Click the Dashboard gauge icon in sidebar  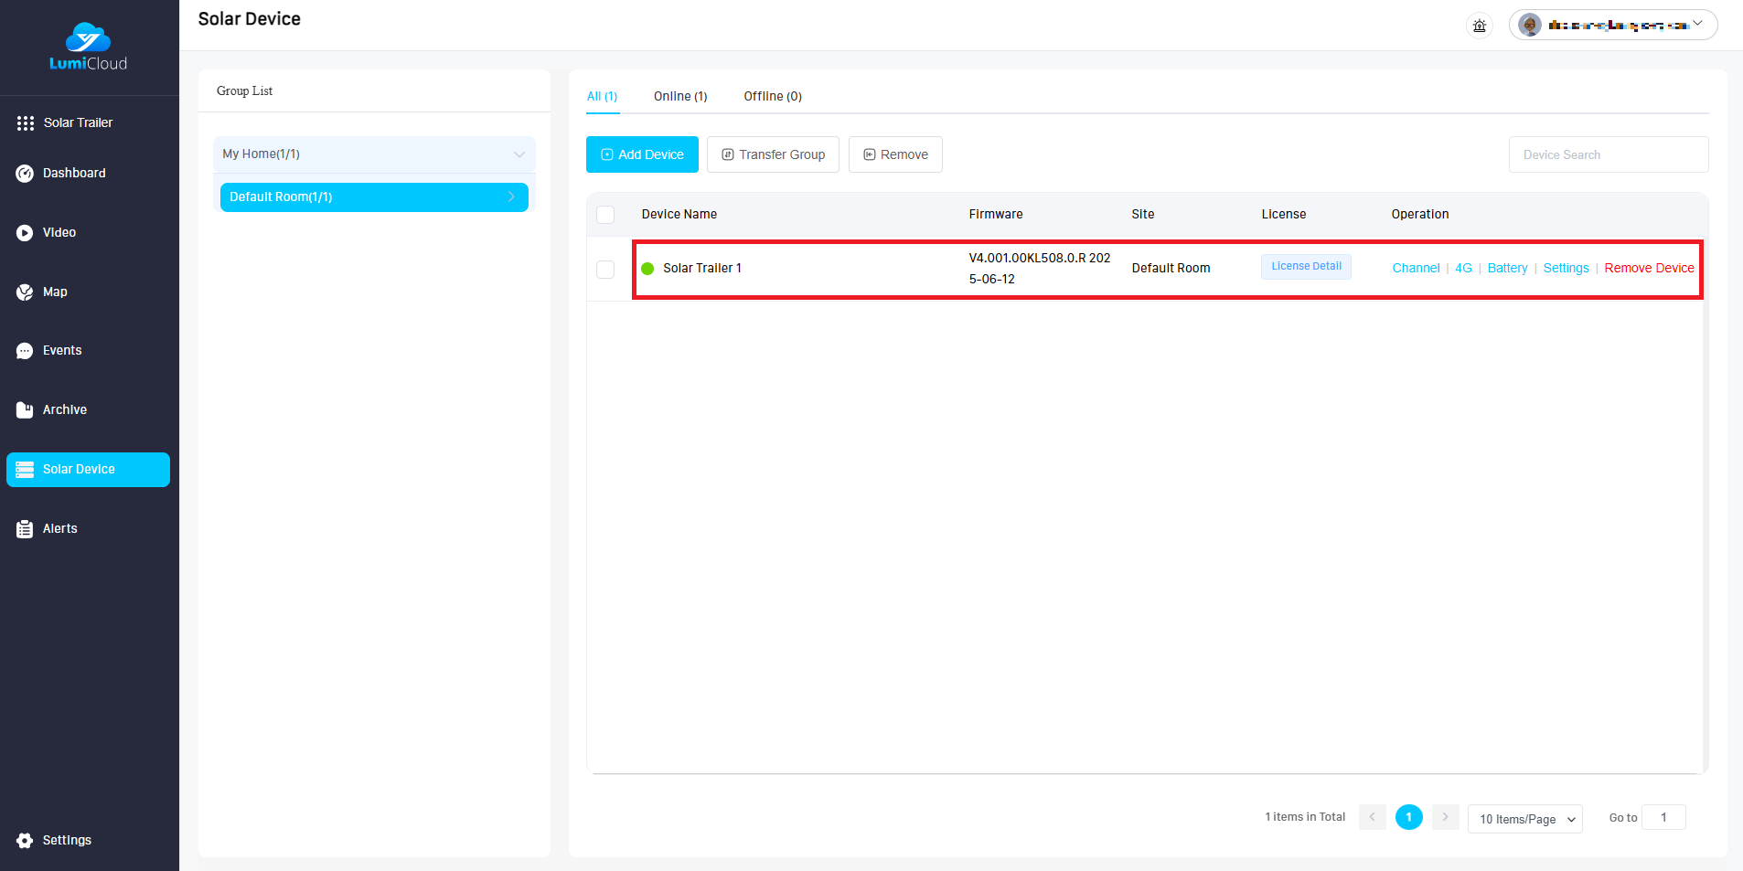tap(25, 174)
